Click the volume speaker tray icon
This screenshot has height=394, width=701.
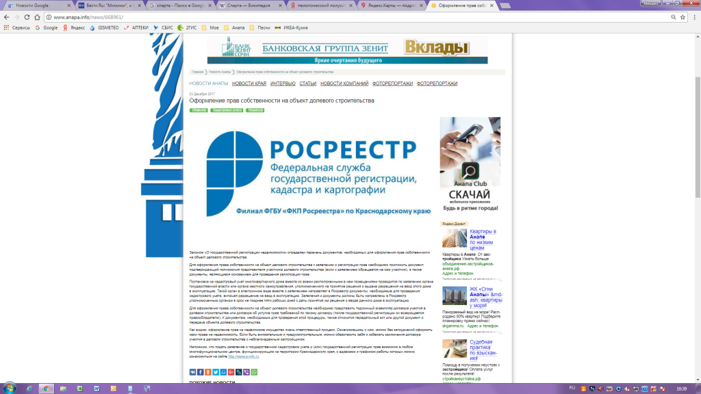600,389
